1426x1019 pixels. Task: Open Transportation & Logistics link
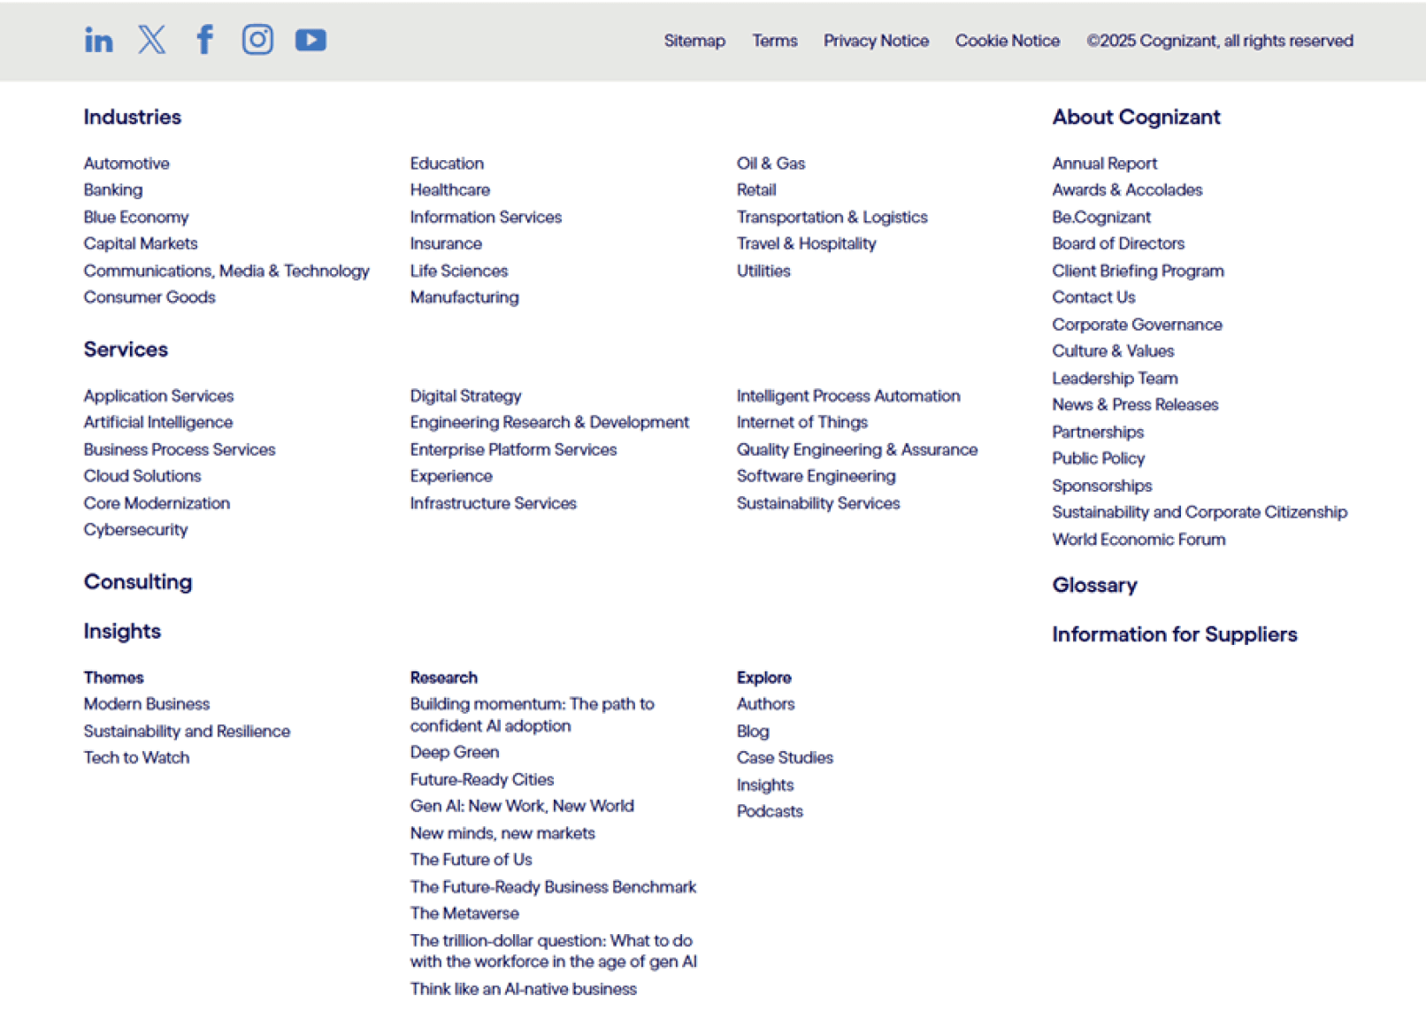[832, 218]
